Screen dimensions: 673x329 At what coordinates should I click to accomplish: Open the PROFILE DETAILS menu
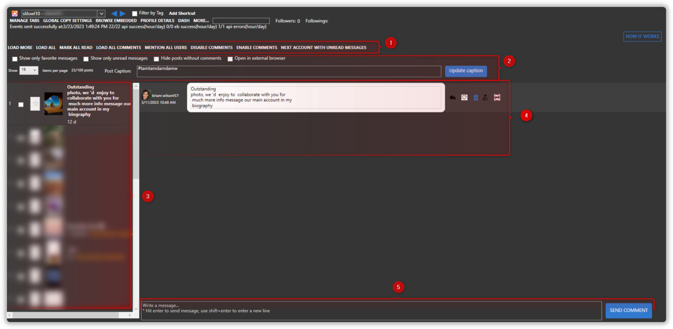coord(158,20)
